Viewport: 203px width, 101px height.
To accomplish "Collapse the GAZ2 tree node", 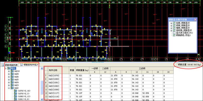I will [x=9, y=88].
